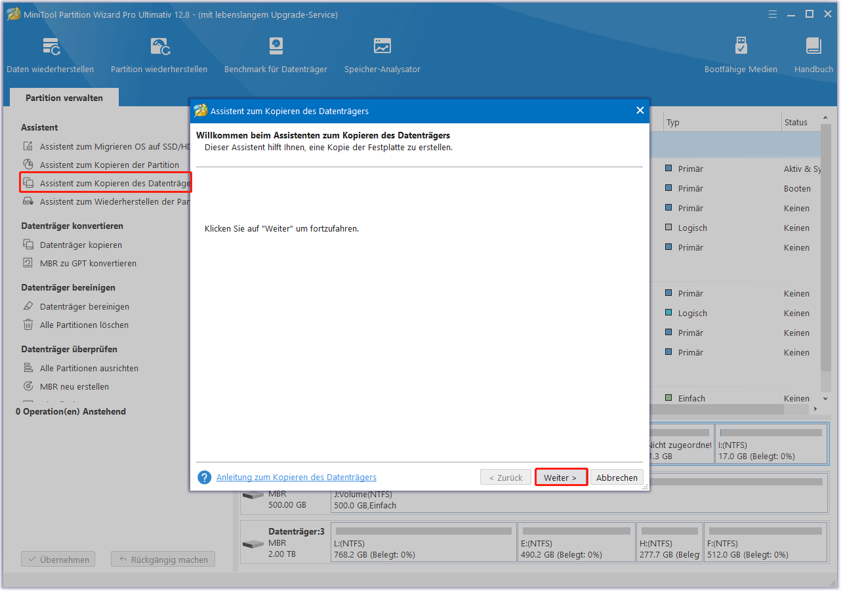Select the Partition verwalten tab
The width and height of the screenshot is (841, 591).
click(x=64, y=98)
